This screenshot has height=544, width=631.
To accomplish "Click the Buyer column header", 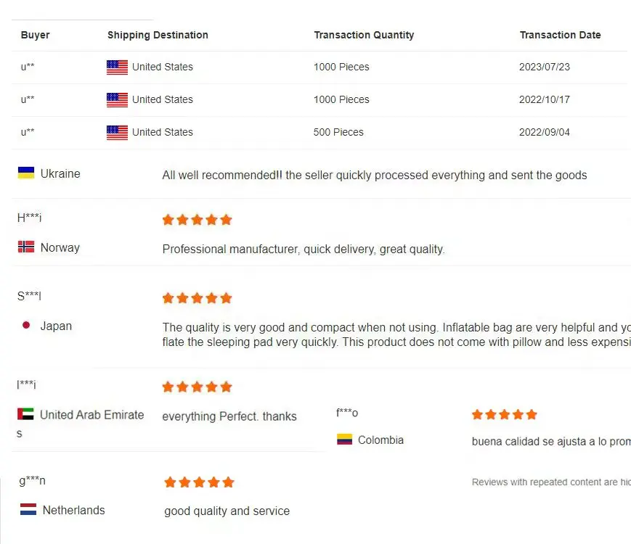I will (x=35, y=35).
